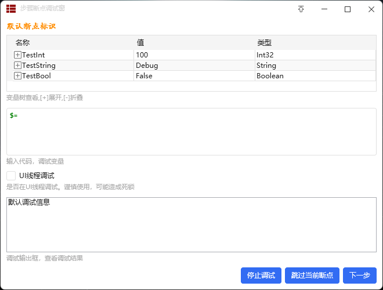Click the 名称 column header
This screenshot has width=383, height=290.
23,43
